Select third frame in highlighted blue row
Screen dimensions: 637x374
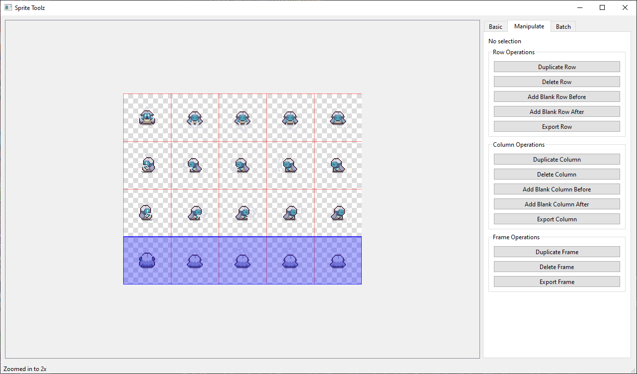[x=242, y=261]
